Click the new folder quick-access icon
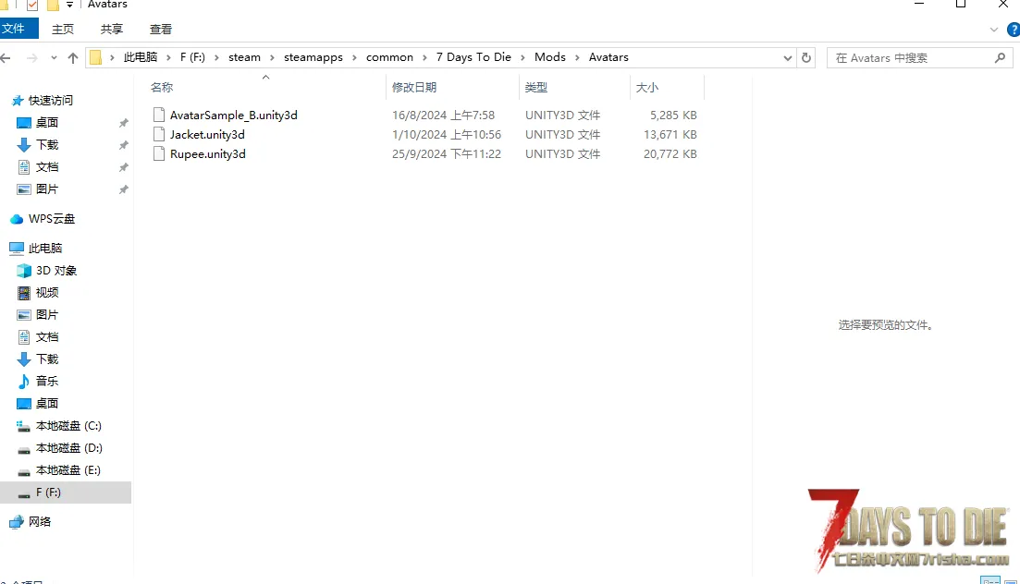Viewport: 1020px width, 584px height. click(x=54, y=6)
